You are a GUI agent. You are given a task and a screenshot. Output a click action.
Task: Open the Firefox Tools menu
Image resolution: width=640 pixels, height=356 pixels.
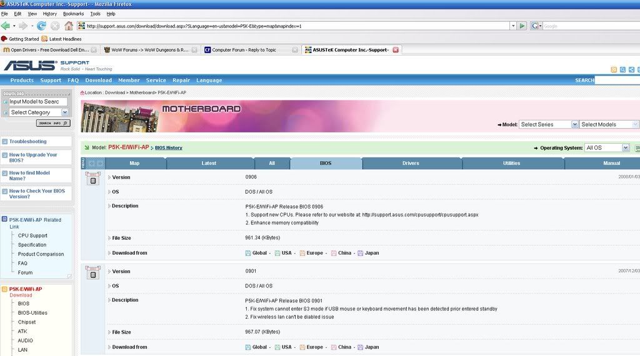click(x=95, y=14)
